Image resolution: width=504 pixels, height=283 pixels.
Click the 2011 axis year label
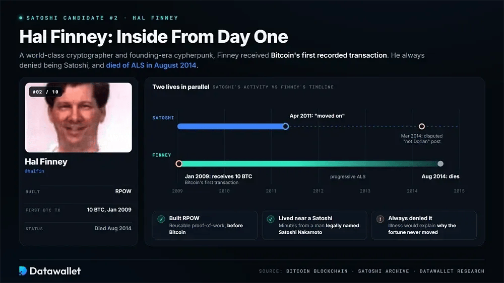(271, 191)
